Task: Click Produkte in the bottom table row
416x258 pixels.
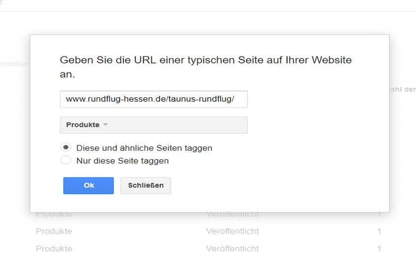Action: [x=54, y=248]
